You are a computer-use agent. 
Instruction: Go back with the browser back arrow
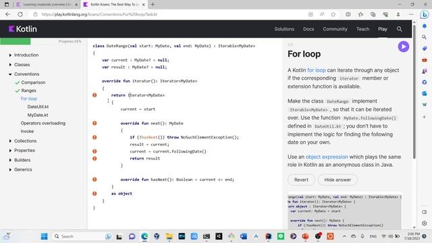[x=7, y=14]
